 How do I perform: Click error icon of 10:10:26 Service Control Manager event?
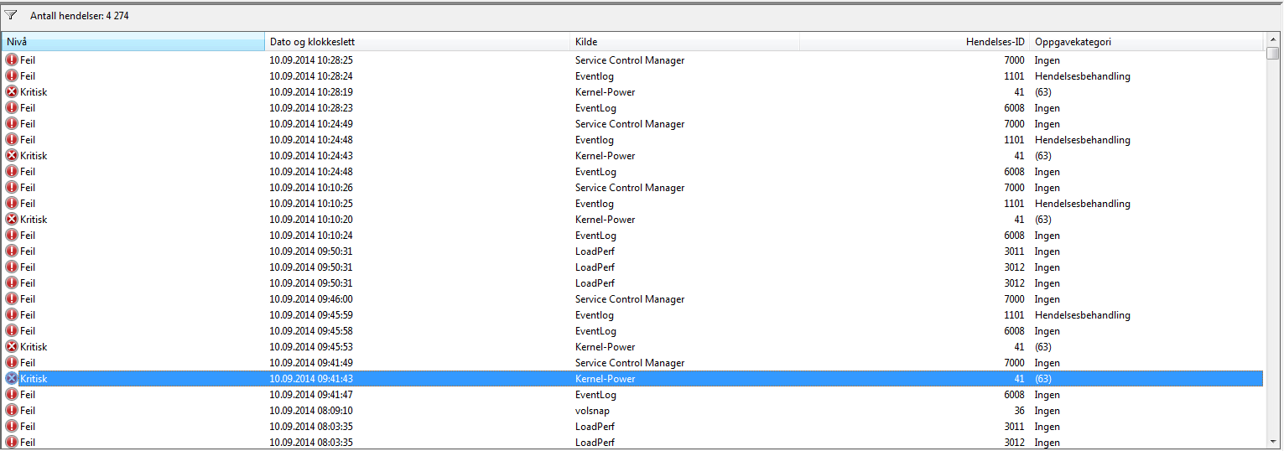click(x=12, y=188)
